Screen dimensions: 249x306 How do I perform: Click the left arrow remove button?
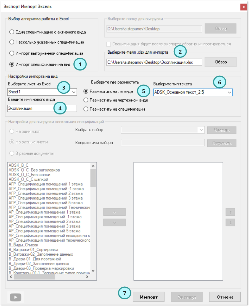click(x=114, y=222)
